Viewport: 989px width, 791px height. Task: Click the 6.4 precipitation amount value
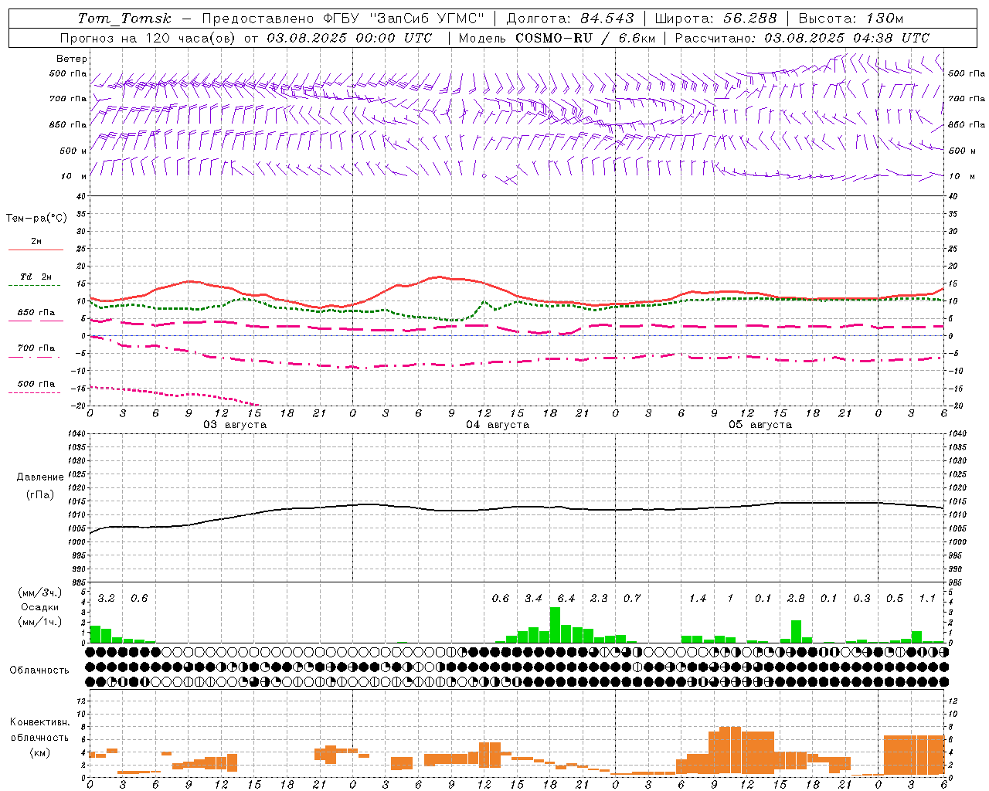click(566, 598)
